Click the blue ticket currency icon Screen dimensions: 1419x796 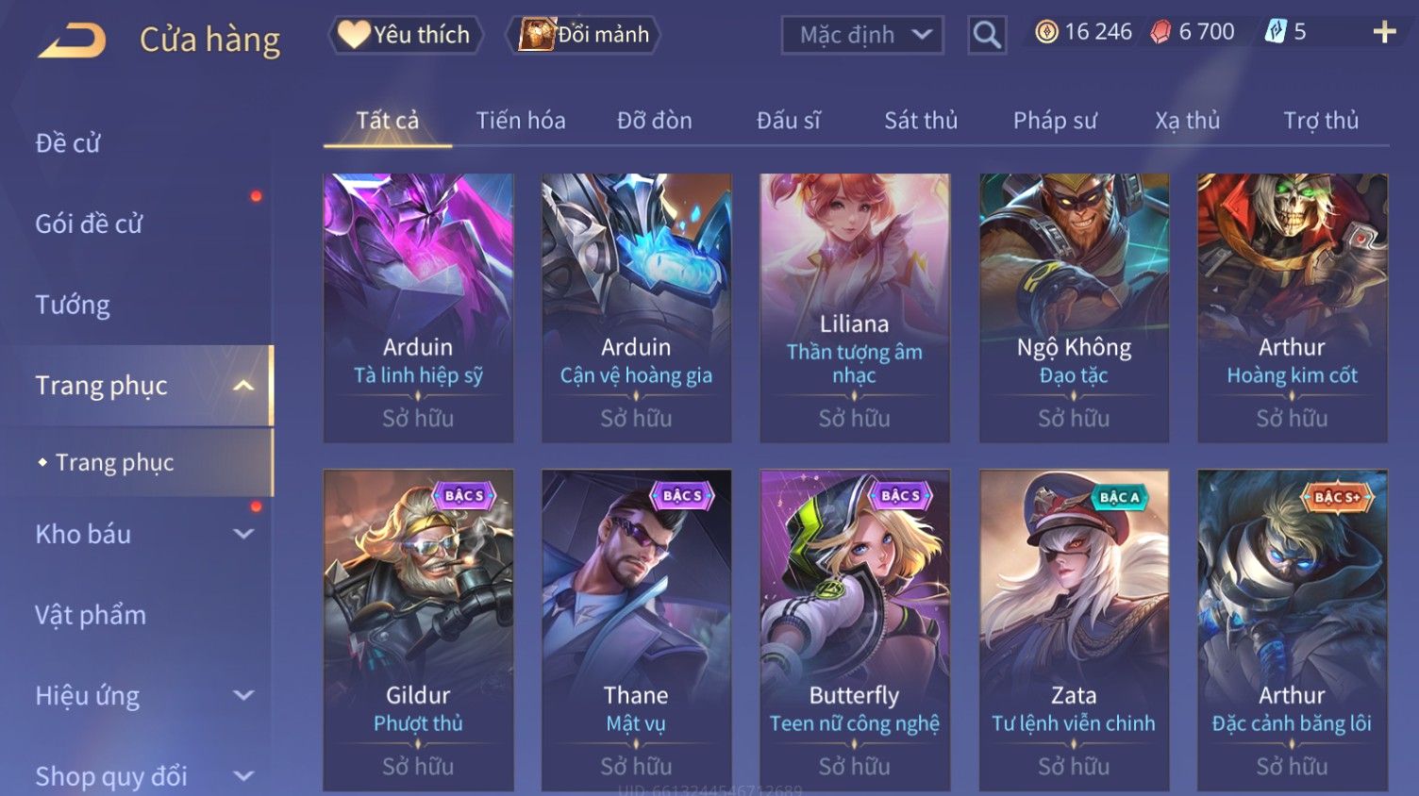(1275, 32)
